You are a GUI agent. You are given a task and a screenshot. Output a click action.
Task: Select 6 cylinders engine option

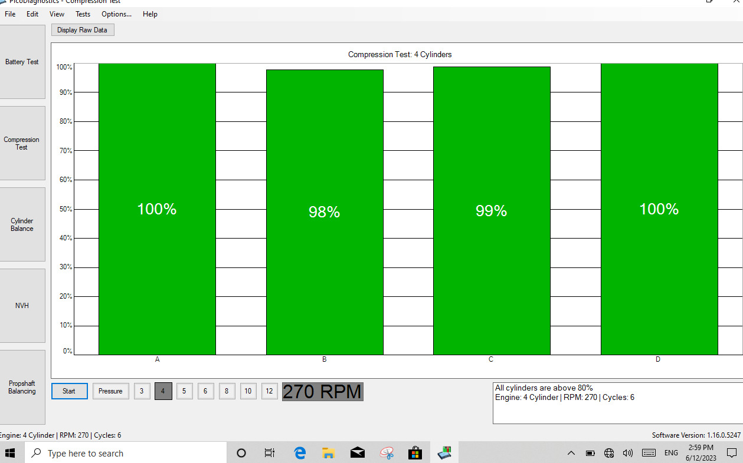(x=205, y=391)
